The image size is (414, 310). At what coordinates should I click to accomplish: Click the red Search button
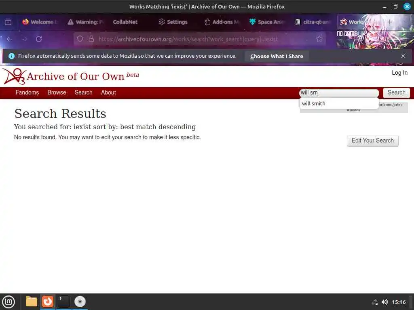click(396, 92)
